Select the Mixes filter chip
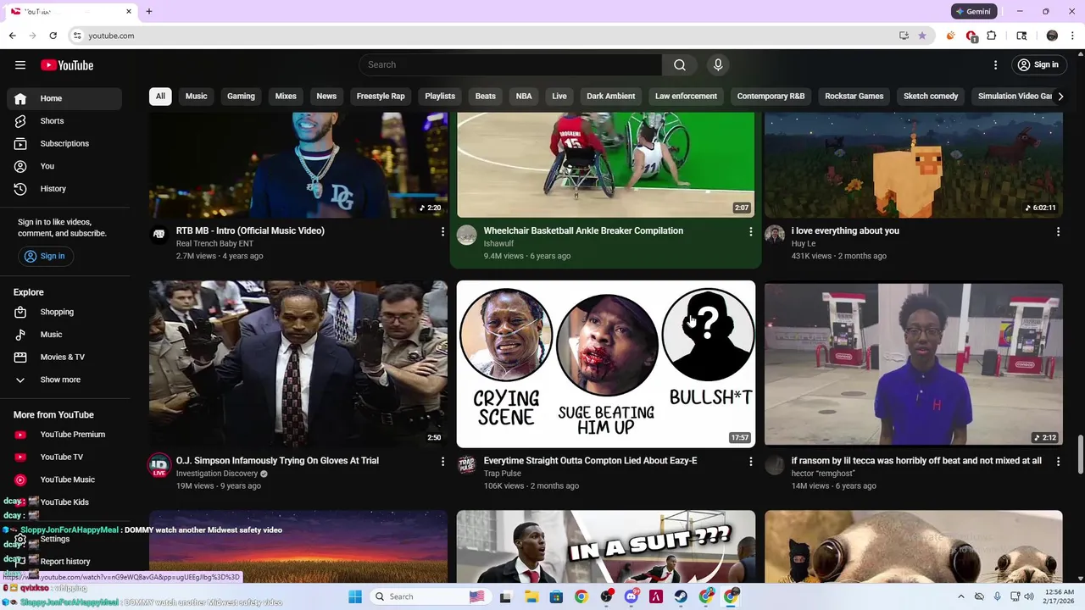 (x=286, y=97)
